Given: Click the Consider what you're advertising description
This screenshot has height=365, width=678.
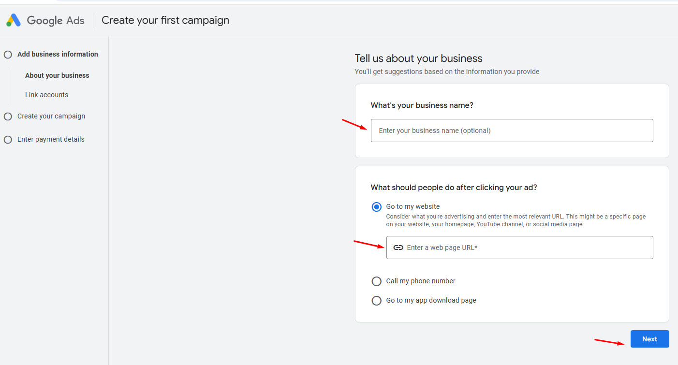Looking at the screenshot, I should coord(516,220).
